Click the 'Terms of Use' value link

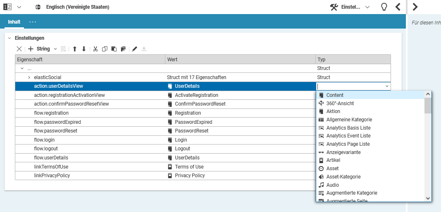[189, 167]
